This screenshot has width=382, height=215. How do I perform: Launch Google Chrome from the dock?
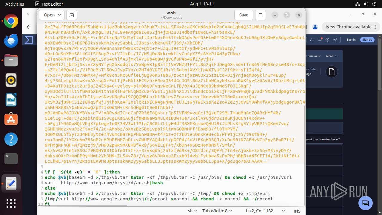point(11,21)
